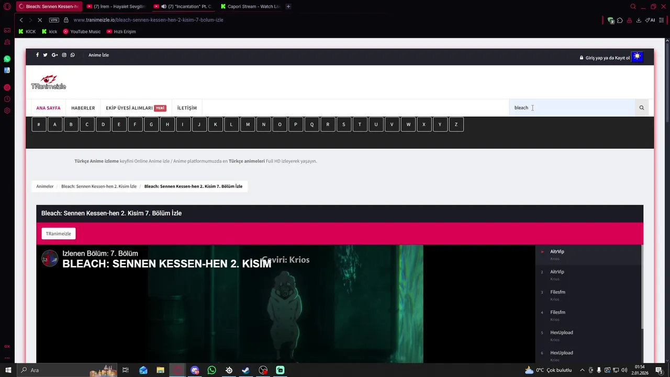Open Bleach: Sennen Kessen-hen 2. Kisim İzle breadcrumb
The width and height of the screenshot is (670, 377).
click(99, 186)
